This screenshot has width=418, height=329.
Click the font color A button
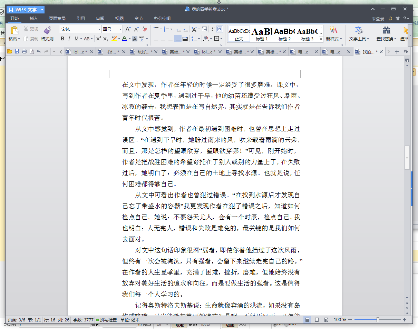[124, 39]
